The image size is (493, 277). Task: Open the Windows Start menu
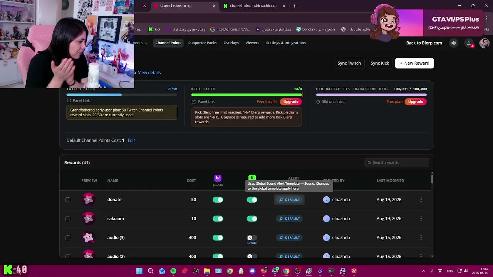tap(139, 271)
